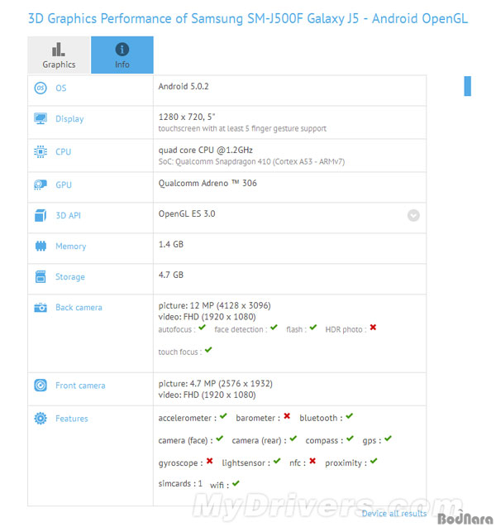496x527 pixels.
Task: Click the touch focus green checkmark
Action: (208, 349)
